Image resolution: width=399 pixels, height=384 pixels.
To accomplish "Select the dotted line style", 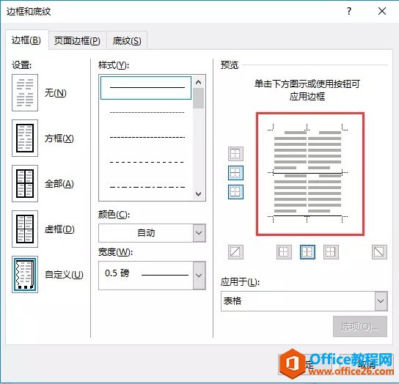I will pyautogui.click(x=147, y=112).
